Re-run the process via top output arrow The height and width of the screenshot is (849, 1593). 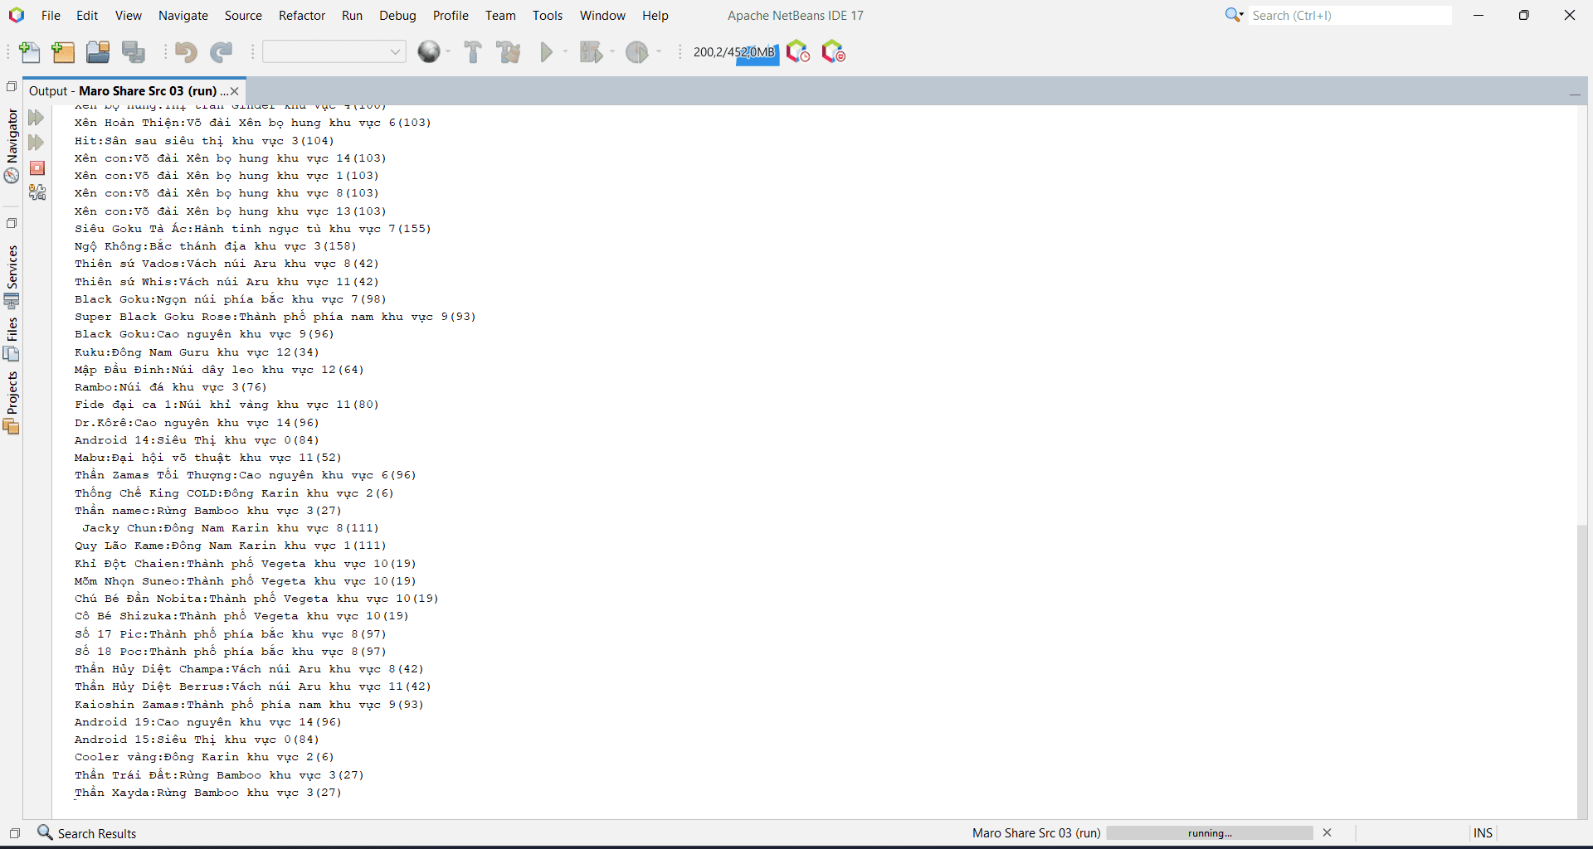pos(36,118)
